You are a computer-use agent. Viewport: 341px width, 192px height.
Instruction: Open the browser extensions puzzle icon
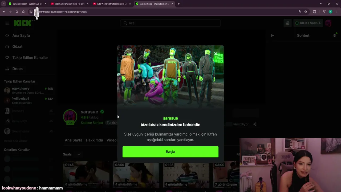(x=315, y=12)
